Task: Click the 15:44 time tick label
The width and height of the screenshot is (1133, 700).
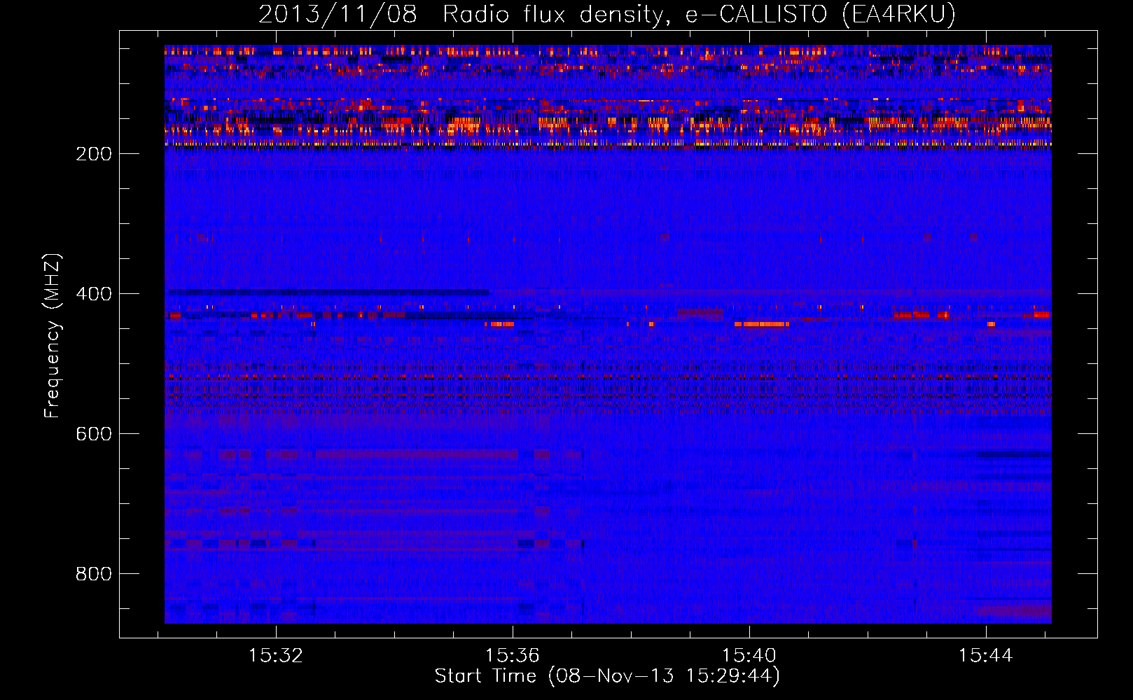Action: point(986,655)
